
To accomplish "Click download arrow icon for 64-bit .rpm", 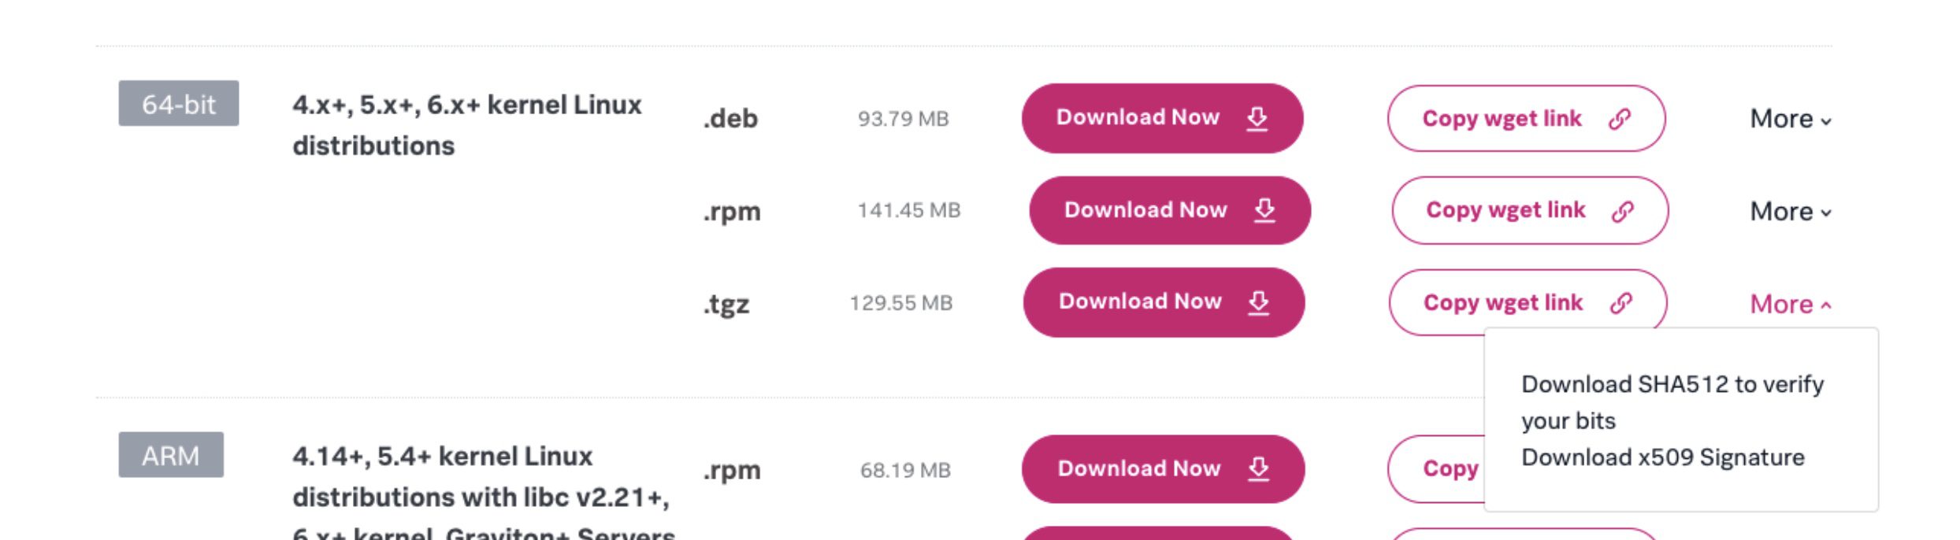I will click(x=1265, y=210).
